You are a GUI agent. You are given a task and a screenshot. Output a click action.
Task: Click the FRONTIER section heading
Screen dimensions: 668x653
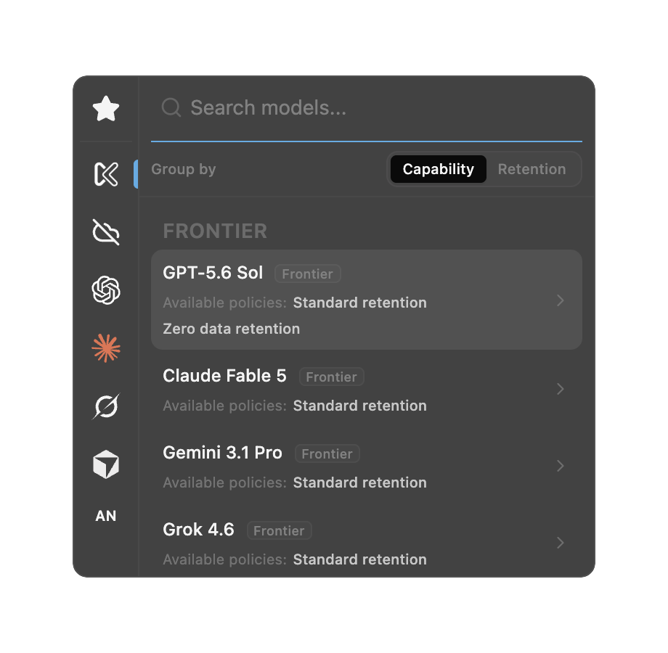[215, 231]
